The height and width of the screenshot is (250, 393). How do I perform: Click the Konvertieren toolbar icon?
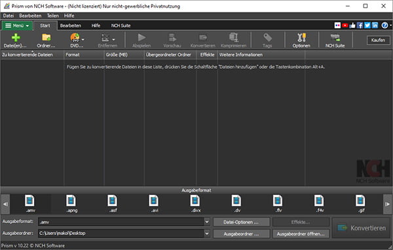coord(203,37)
